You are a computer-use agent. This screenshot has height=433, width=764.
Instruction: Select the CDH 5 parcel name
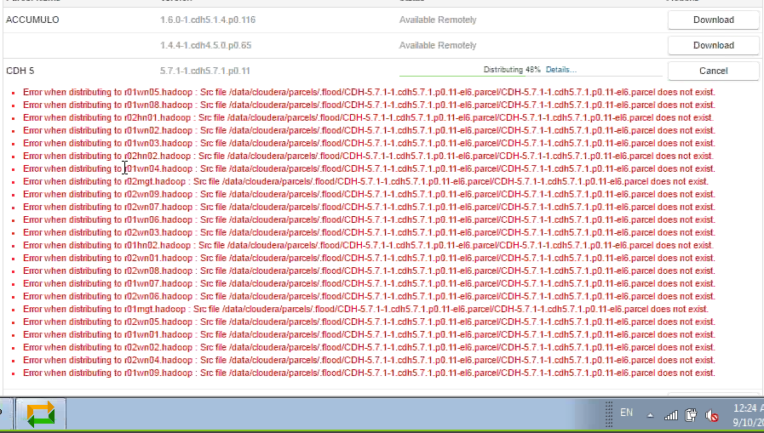coord(20,71)
